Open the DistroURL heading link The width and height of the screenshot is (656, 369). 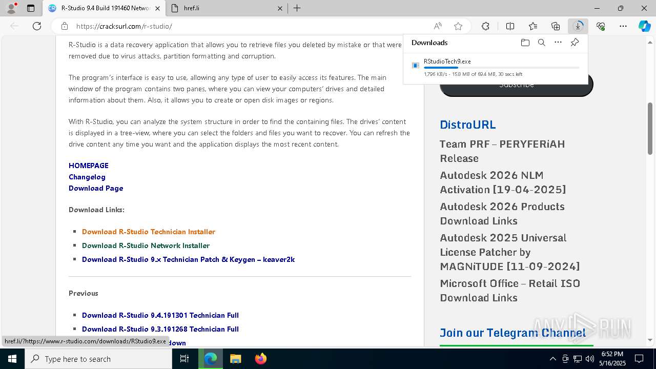[x=468, y=125]
